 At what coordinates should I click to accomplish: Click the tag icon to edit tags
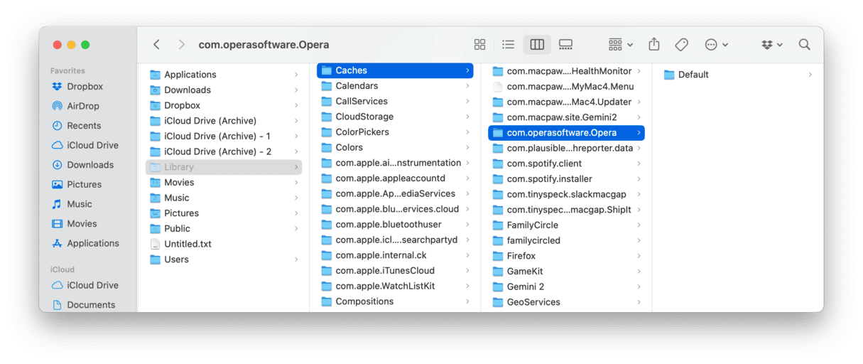click(681, 45)
